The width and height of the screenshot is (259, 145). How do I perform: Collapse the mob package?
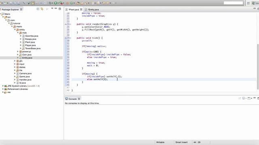[x=18, y=33]
